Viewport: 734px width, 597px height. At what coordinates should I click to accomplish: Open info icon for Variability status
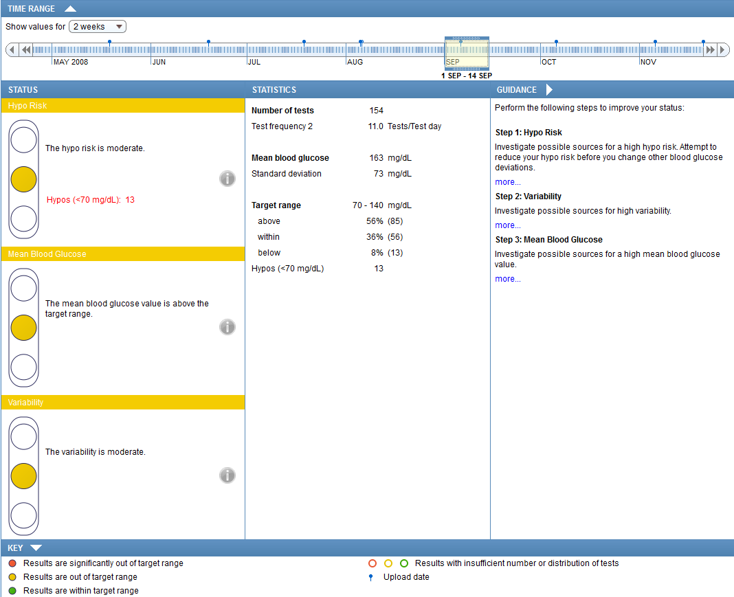click(x=227, y=475)
